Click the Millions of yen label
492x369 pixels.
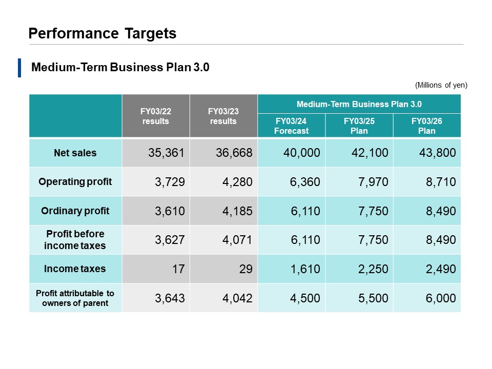coord(442,86)
